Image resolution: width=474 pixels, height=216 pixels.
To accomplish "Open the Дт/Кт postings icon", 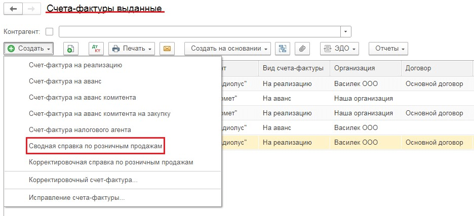I will [x=96, y=49].
